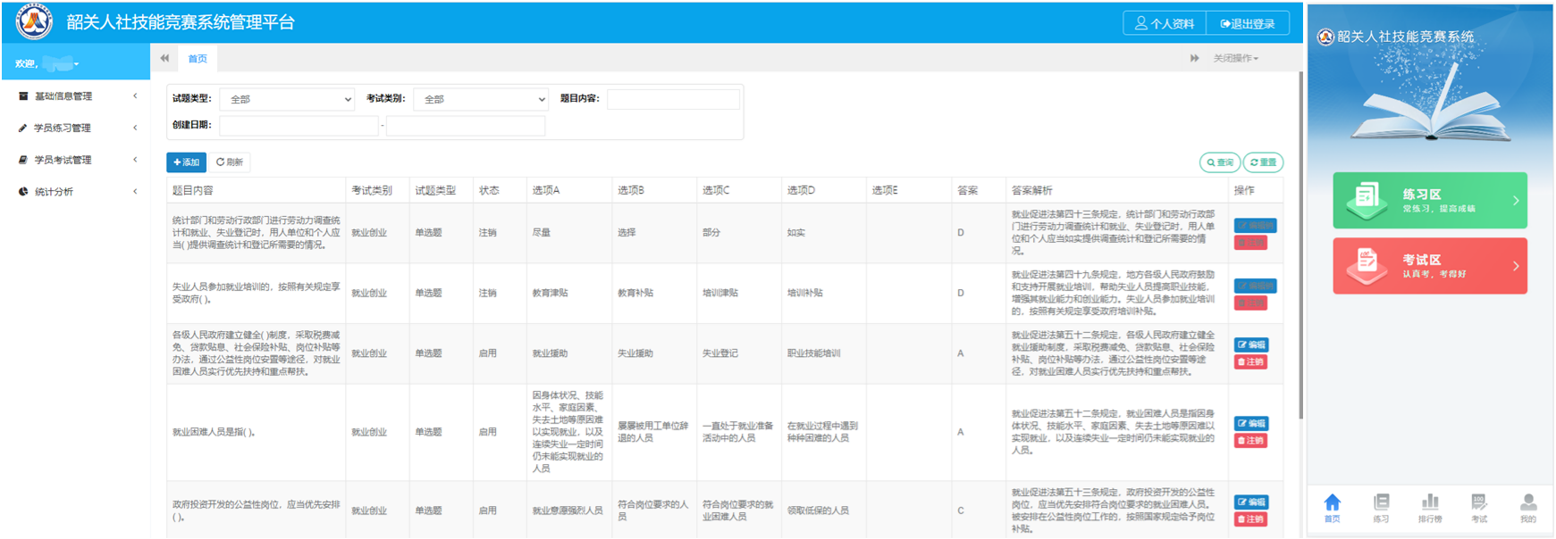1556x539 pixels.
Task: Open the 试题类型 dropdown
Action: point(287,99)
